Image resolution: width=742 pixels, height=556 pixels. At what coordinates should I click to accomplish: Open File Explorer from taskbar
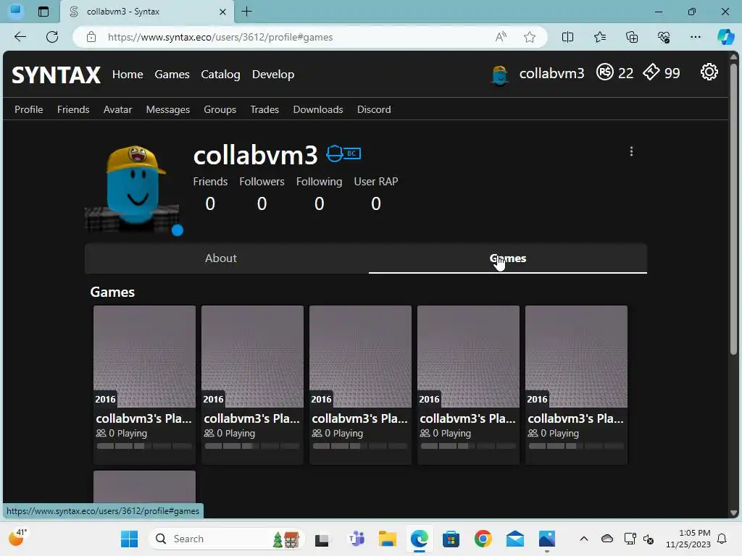coord(387,539)
